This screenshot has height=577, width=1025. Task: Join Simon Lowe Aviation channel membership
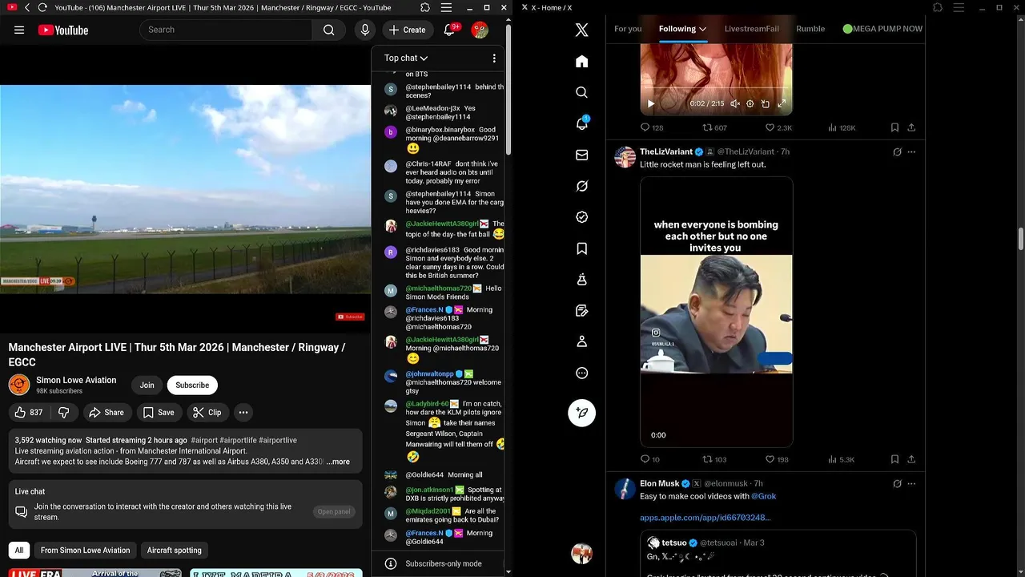147,385
